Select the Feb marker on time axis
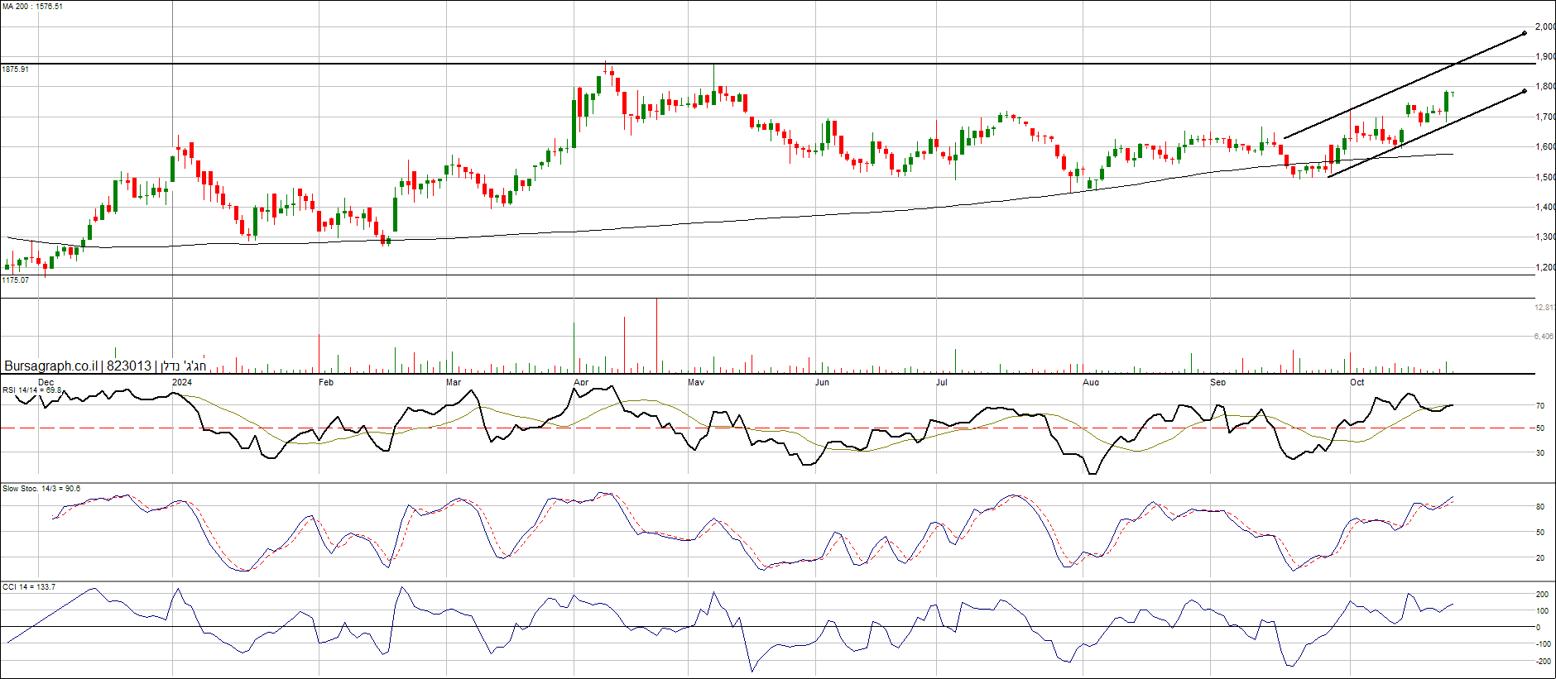Viewport: 1556px width, 679px height. 326,382
